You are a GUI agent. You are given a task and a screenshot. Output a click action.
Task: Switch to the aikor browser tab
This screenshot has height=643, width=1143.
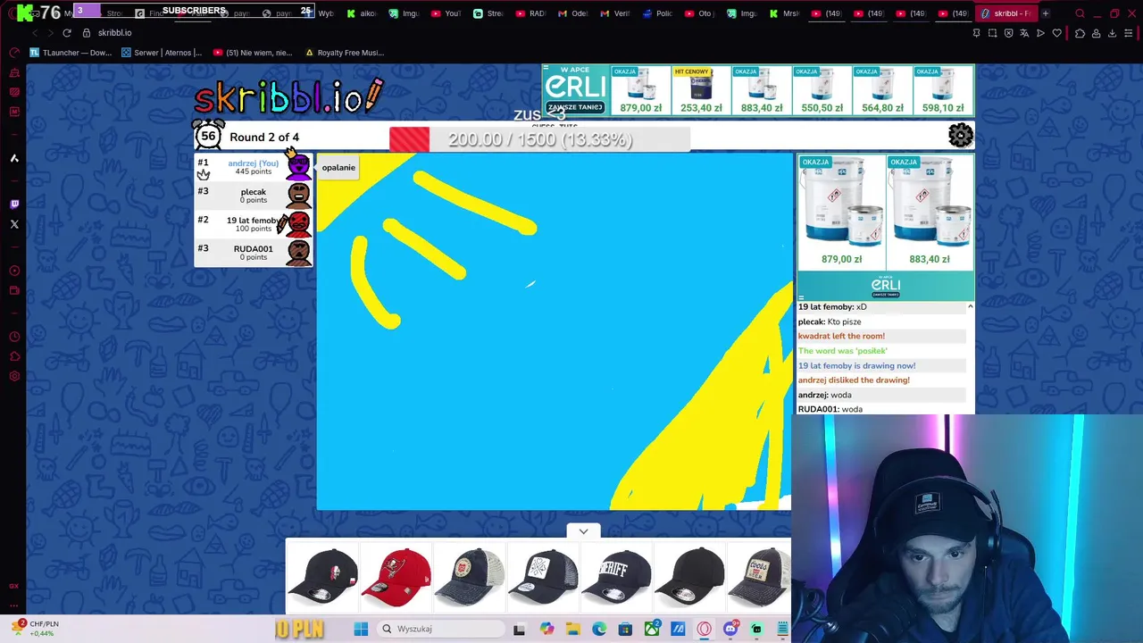click(x=361, y=13)
